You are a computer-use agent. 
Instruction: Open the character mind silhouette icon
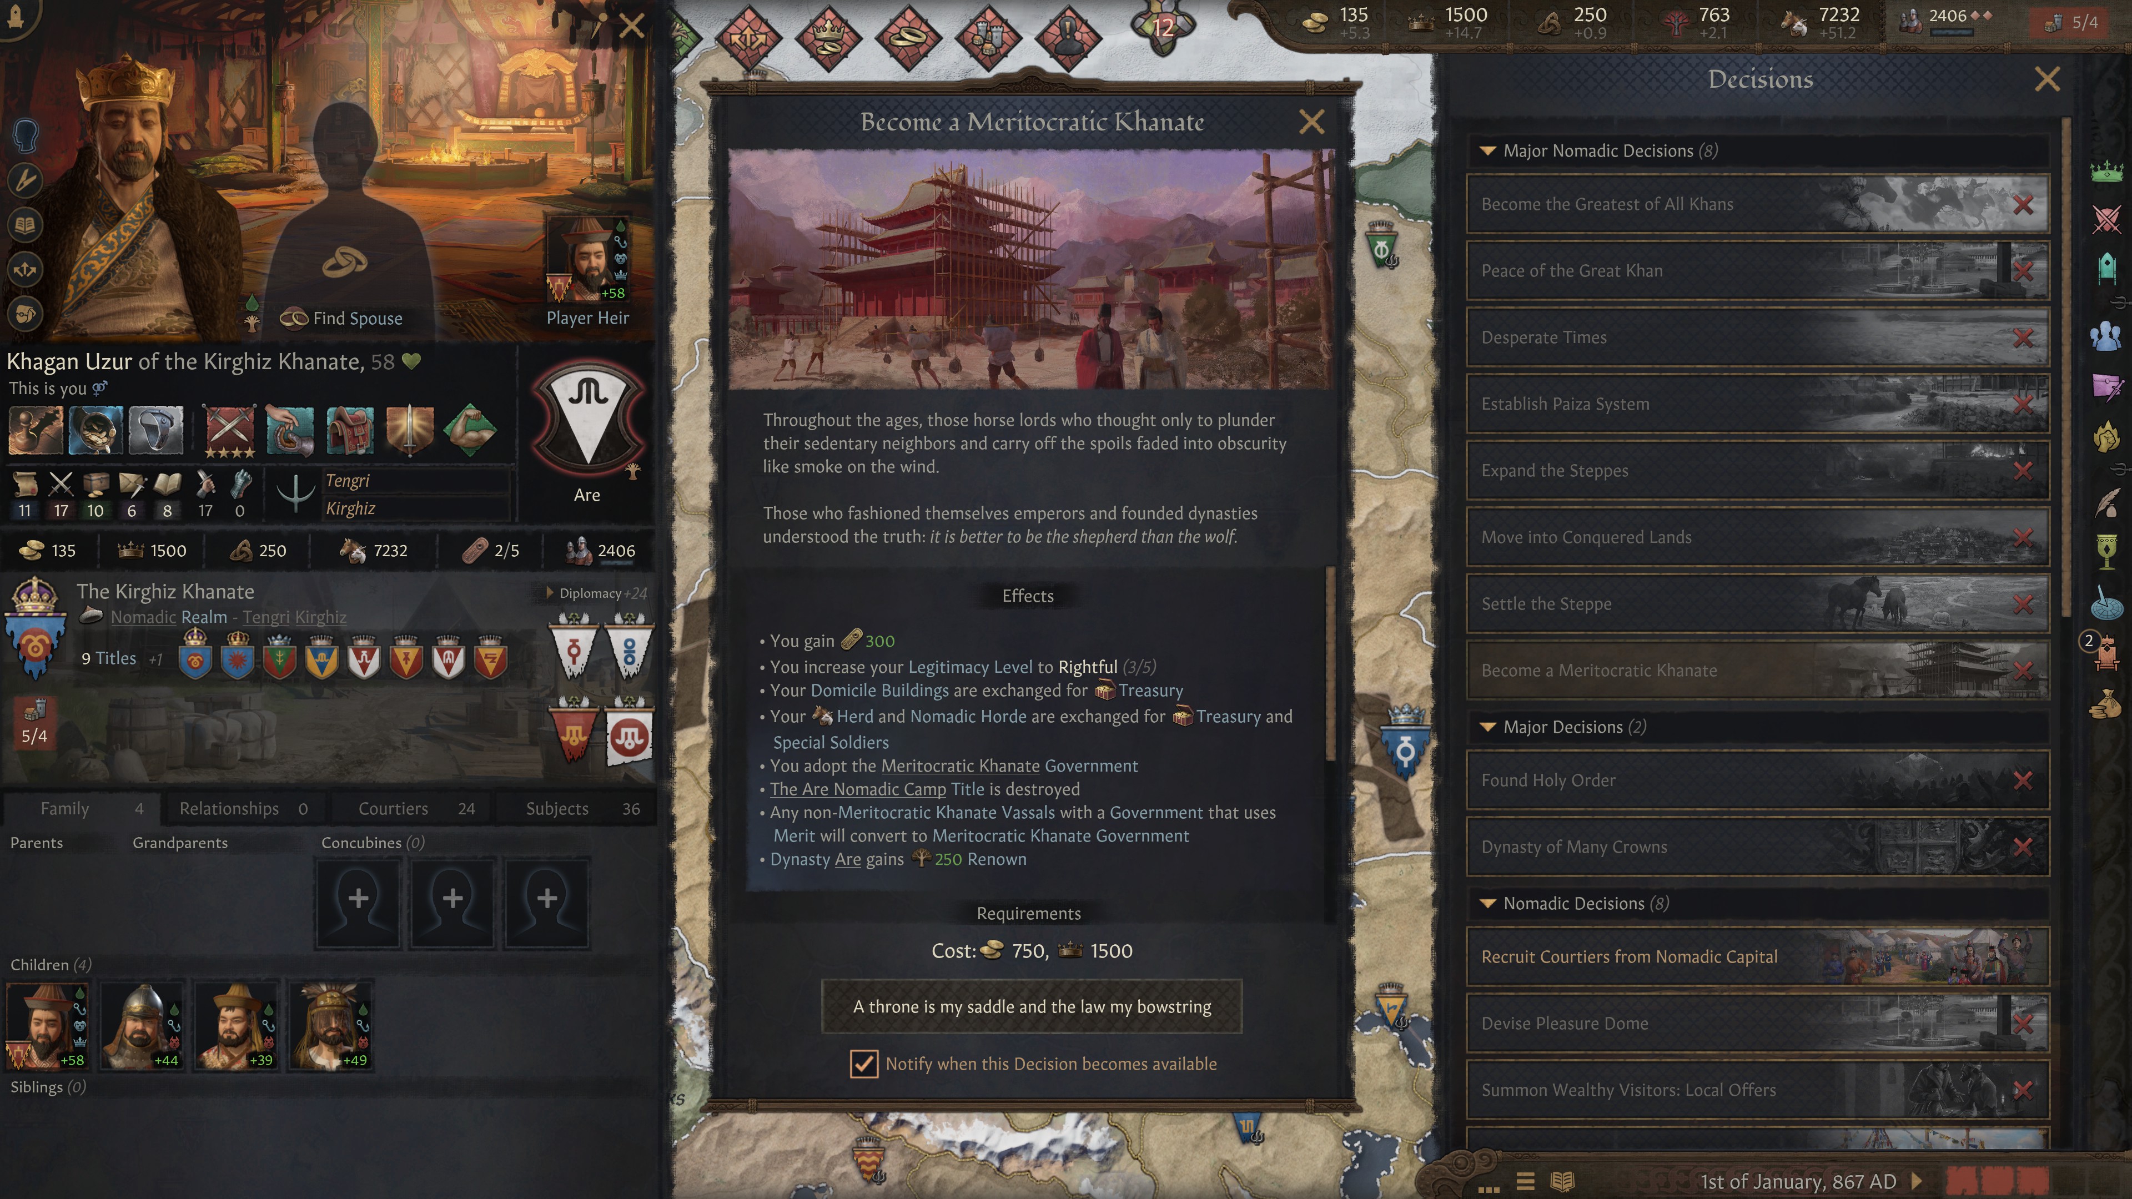[x=26, y=135]
